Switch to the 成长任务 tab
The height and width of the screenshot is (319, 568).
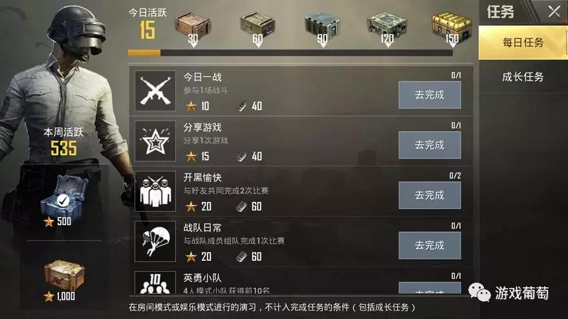pos(523,76)
